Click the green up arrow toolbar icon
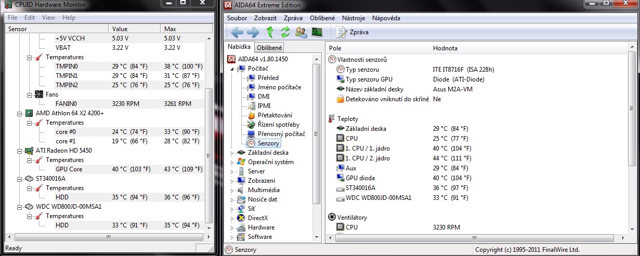 (x=269, y=32)
